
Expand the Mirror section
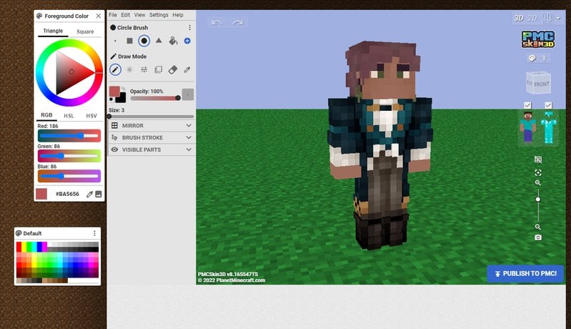tap(152, 125)
